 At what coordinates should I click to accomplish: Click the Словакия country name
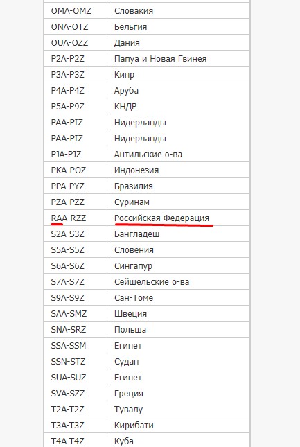[x=134, y=11]
